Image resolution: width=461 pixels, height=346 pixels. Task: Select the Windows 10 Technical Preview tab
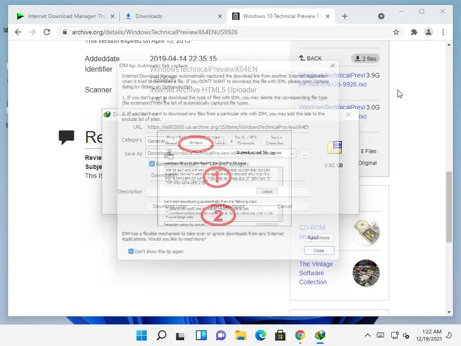(281, 16)
